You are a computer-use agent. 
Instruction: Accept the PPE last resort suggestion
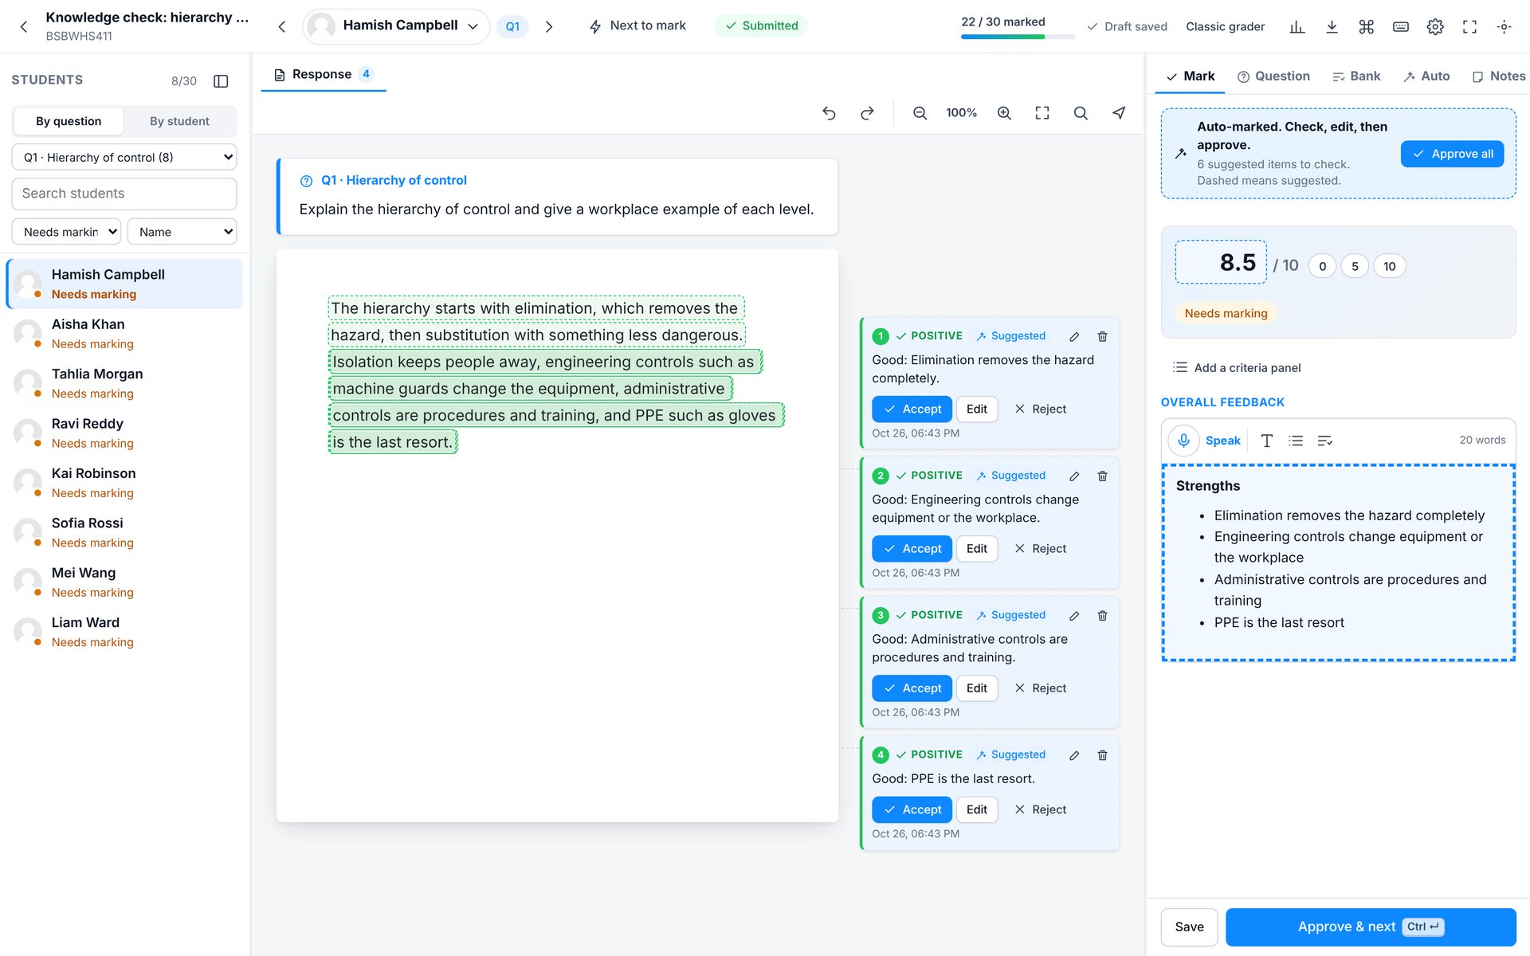[912, 809]
